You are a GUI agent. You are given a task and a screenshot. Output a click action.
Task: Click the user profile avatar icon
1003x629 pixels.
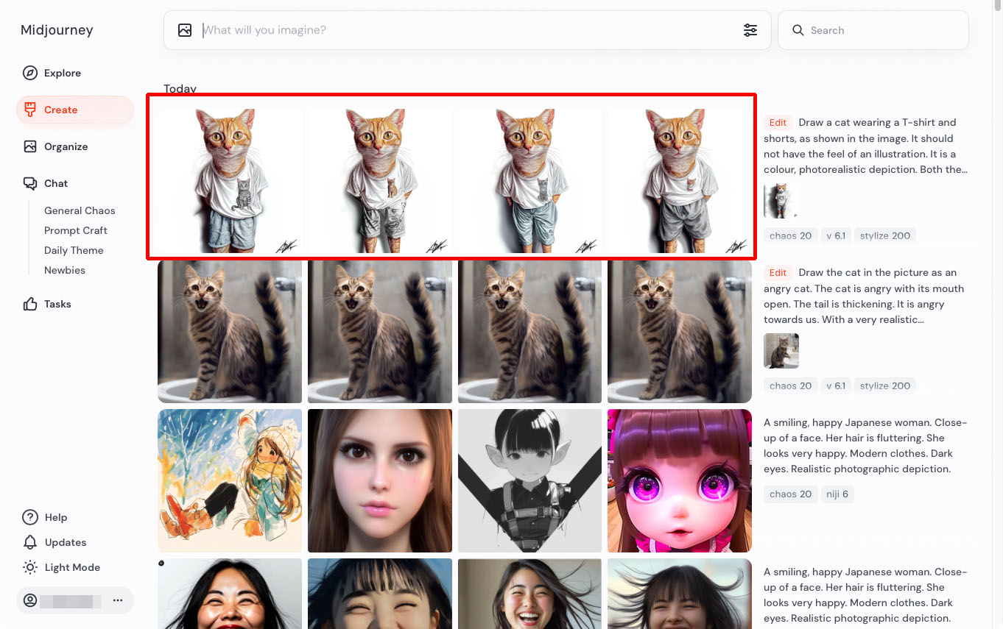tap(30, 600)
